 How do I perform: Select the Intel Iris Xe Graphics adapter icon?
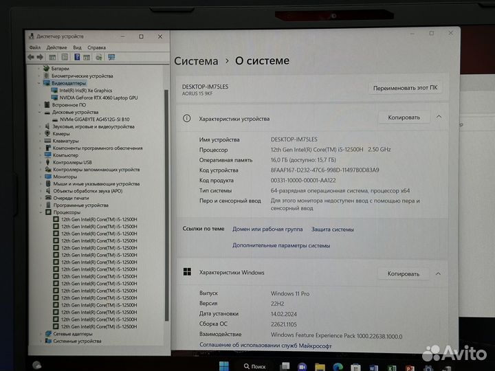click(54, 91)
